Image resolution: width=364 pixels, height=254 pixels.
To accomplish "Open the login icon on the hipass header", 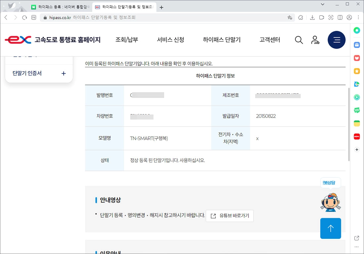I will [x=315, y=40].
